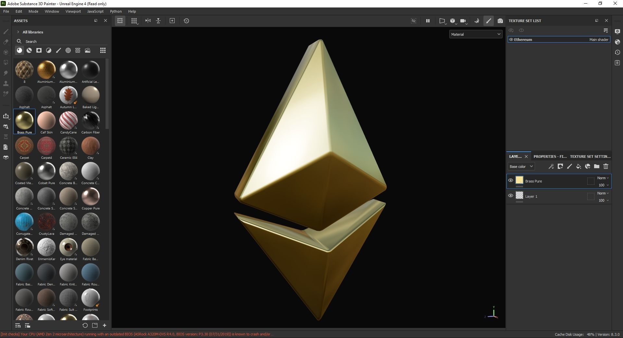Add an effect to the layer

pos(551,167)
